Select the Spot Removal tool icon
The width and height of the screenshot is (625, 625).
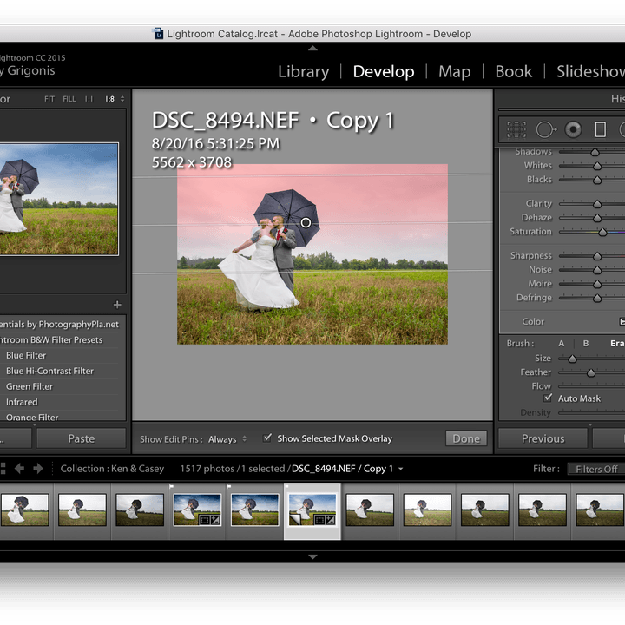546,130
